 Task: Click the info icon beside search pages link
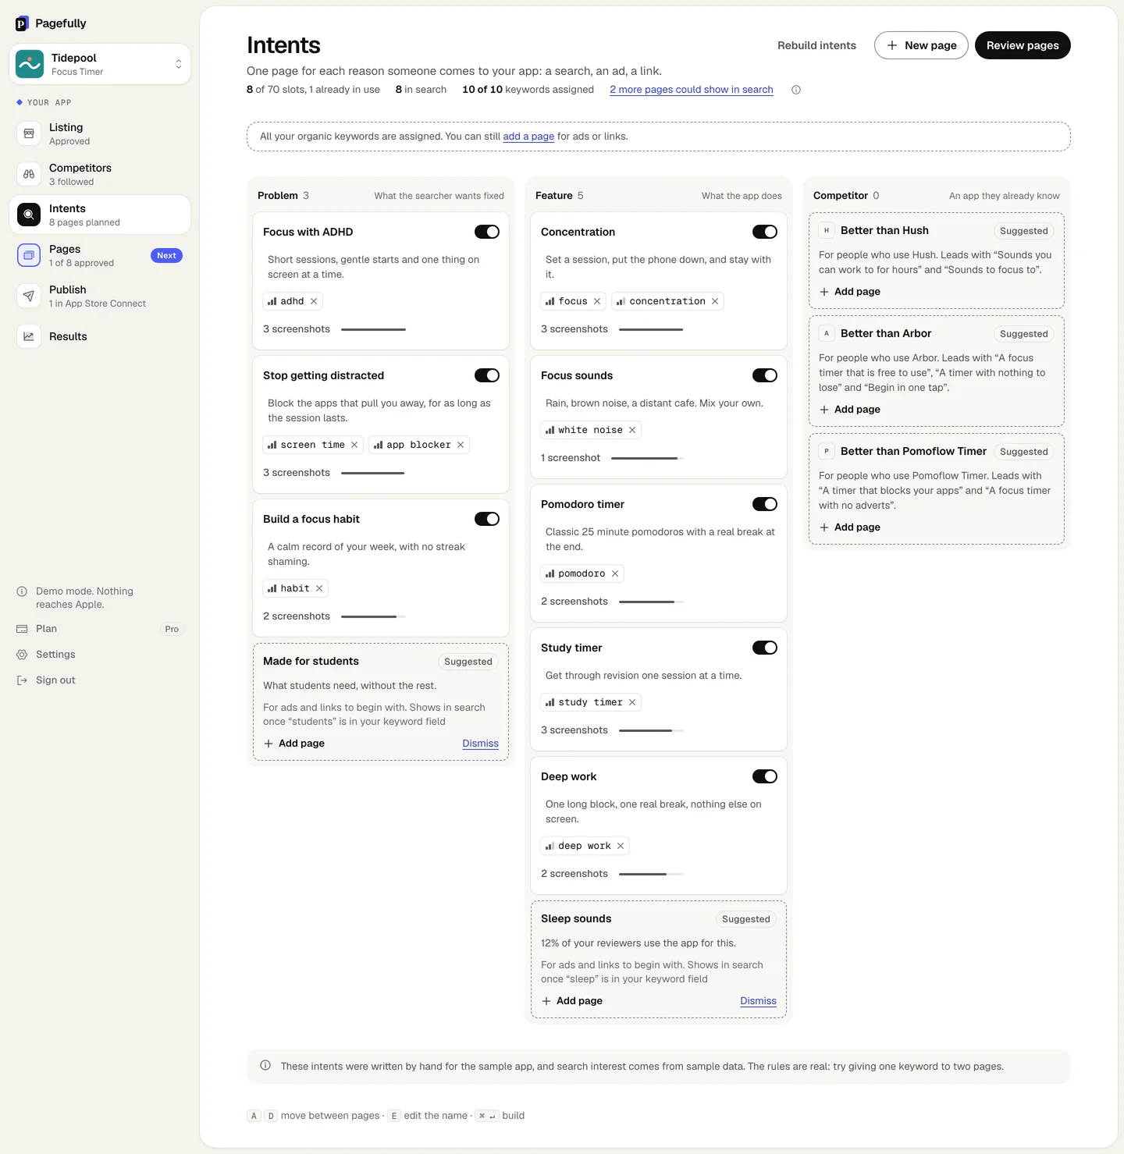click(796, 90)
